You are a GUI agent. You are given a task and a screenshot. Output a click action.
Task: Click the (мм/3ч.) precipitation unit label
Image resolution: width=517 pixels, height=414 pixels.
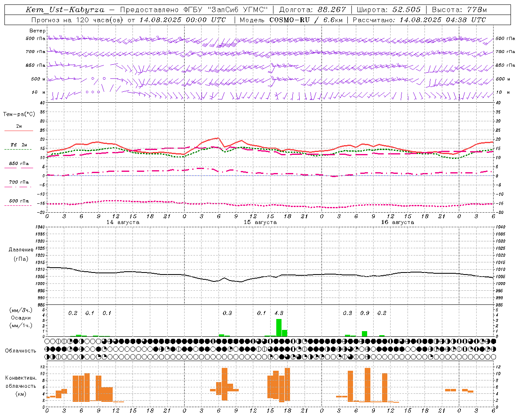click(21, 310)
